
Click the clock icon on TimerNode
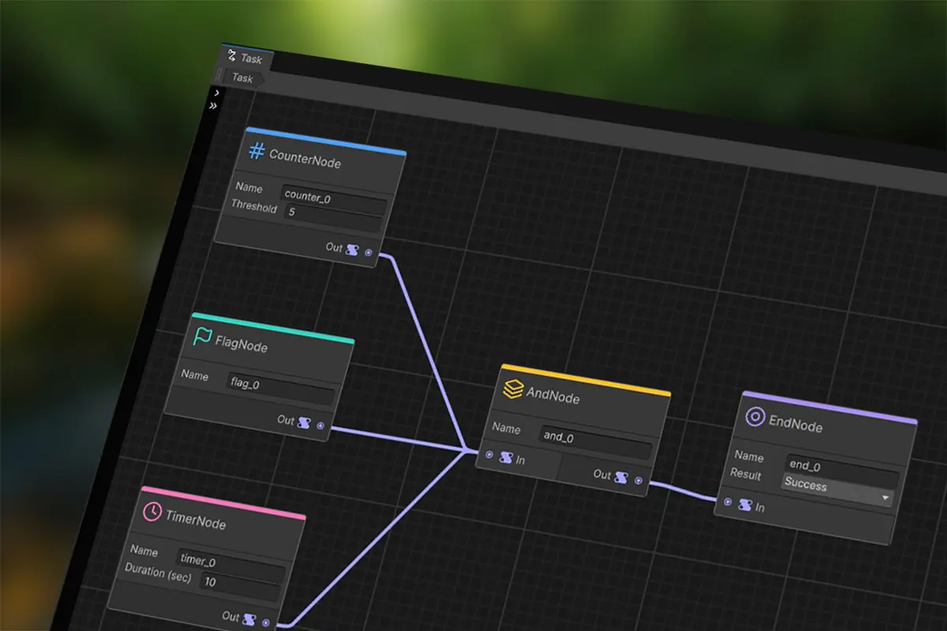tap(152, 512)
